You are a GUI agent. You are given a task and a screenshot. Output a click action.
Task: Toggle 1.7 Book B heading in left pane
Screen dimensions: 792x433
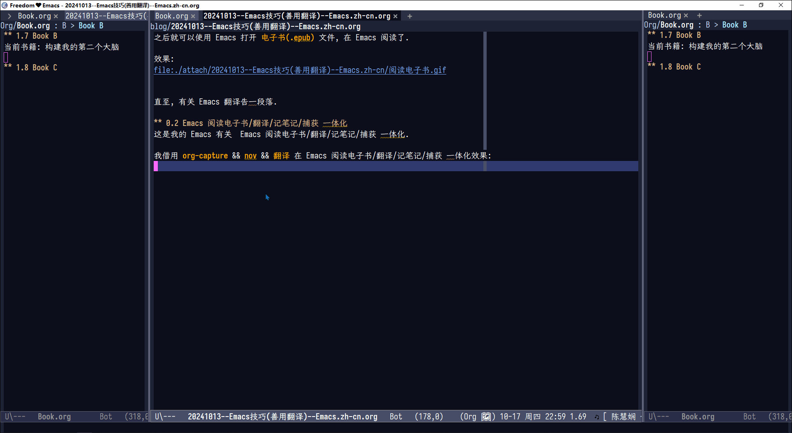(x=31, y=36)
